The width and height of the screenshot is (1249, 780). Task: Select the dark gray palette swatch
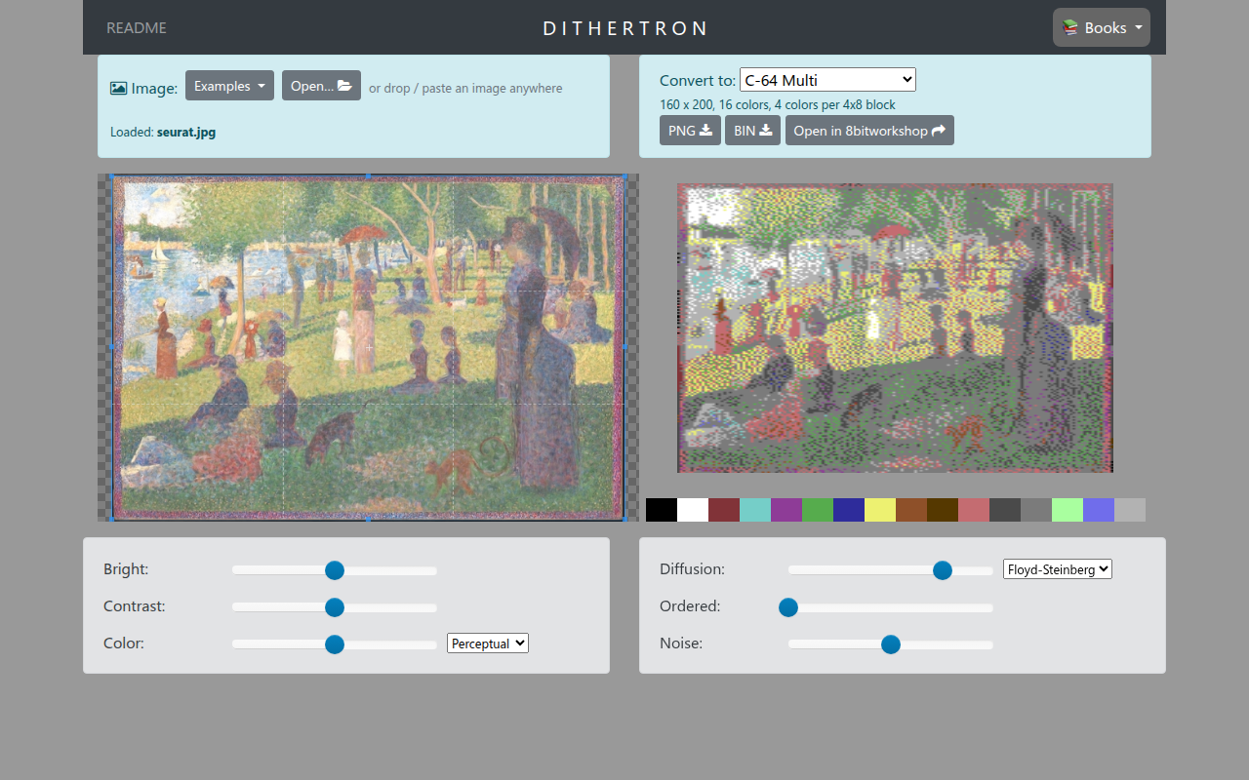(1005, 510)
